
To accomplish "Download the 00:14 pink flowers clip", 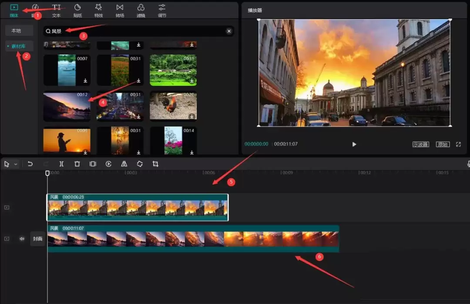I will (x=192, y=153).
